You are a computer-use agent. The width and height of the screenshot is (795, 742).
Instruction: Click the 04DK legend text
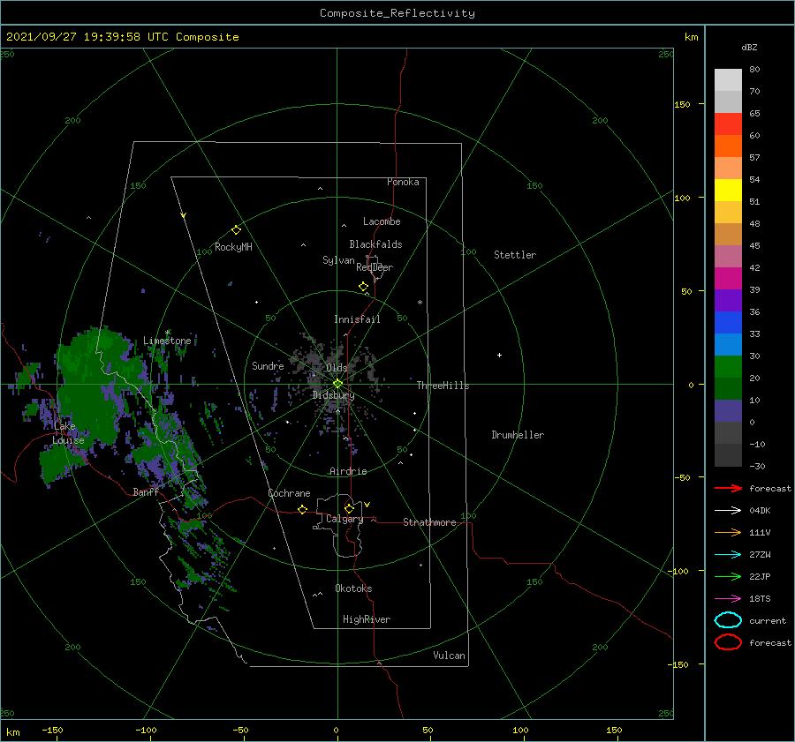(760, 510)
